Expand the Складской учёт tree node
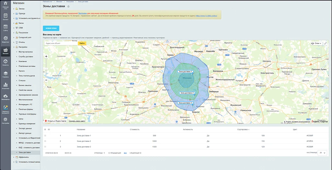This screenshot has width=332, height=170. coord(14,38)
